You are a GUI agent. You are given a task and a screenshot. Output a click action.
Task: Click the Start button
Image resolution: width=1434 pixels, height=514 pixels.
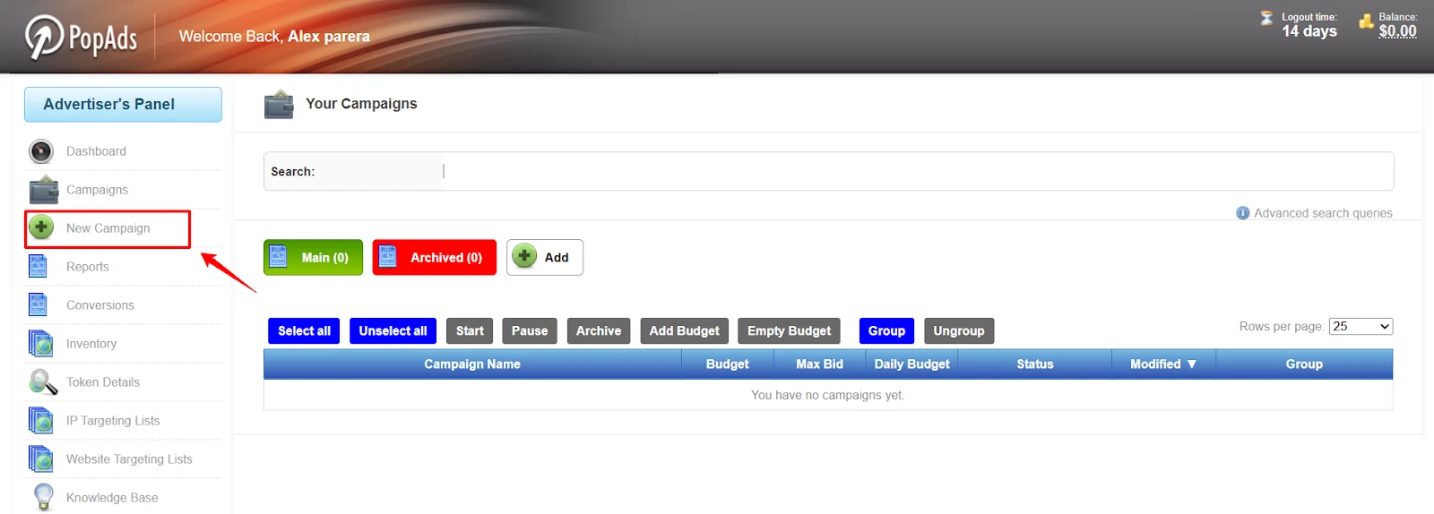coord(470,330)
